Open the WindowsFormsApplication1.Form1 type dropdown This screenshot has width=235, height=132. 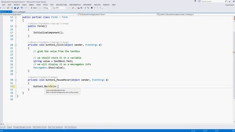(x=118, y=15)
